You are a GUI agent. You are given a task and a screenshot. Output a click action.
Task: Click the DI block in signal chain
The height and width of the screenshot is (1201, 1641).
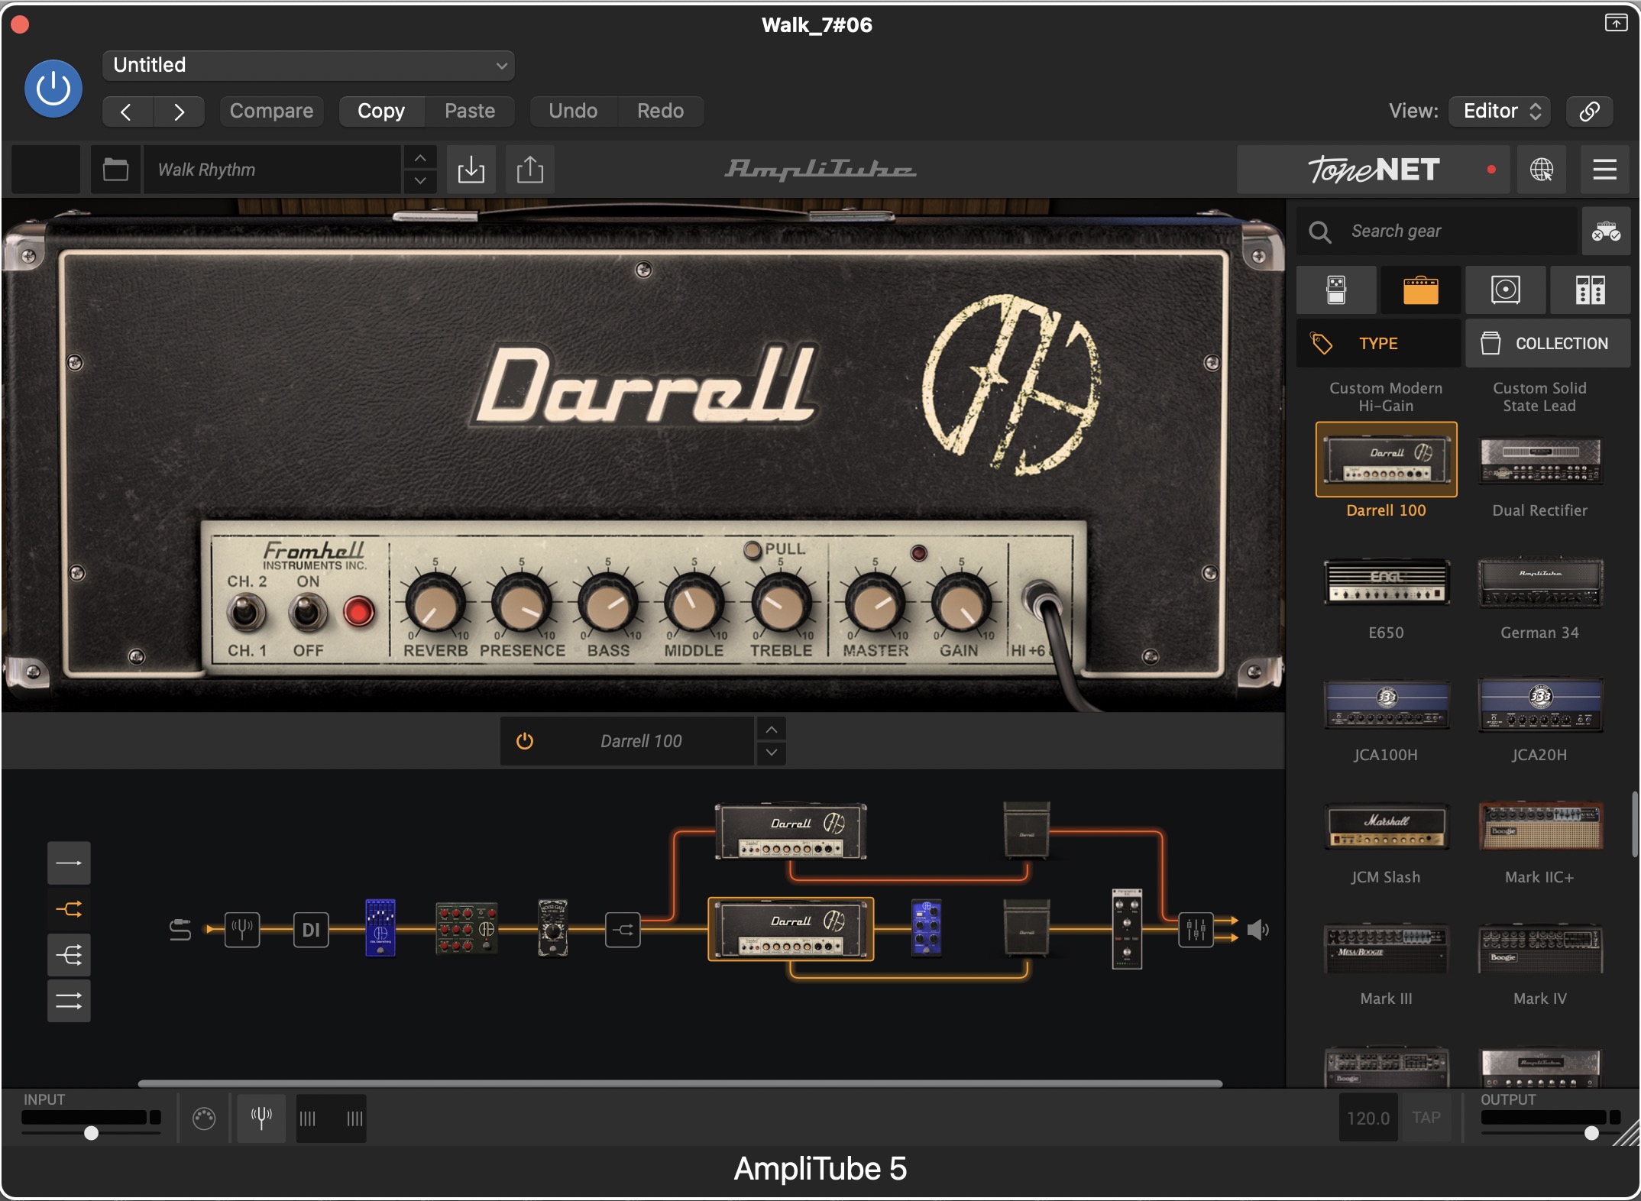pyautogui.click(x=311, y=930)
